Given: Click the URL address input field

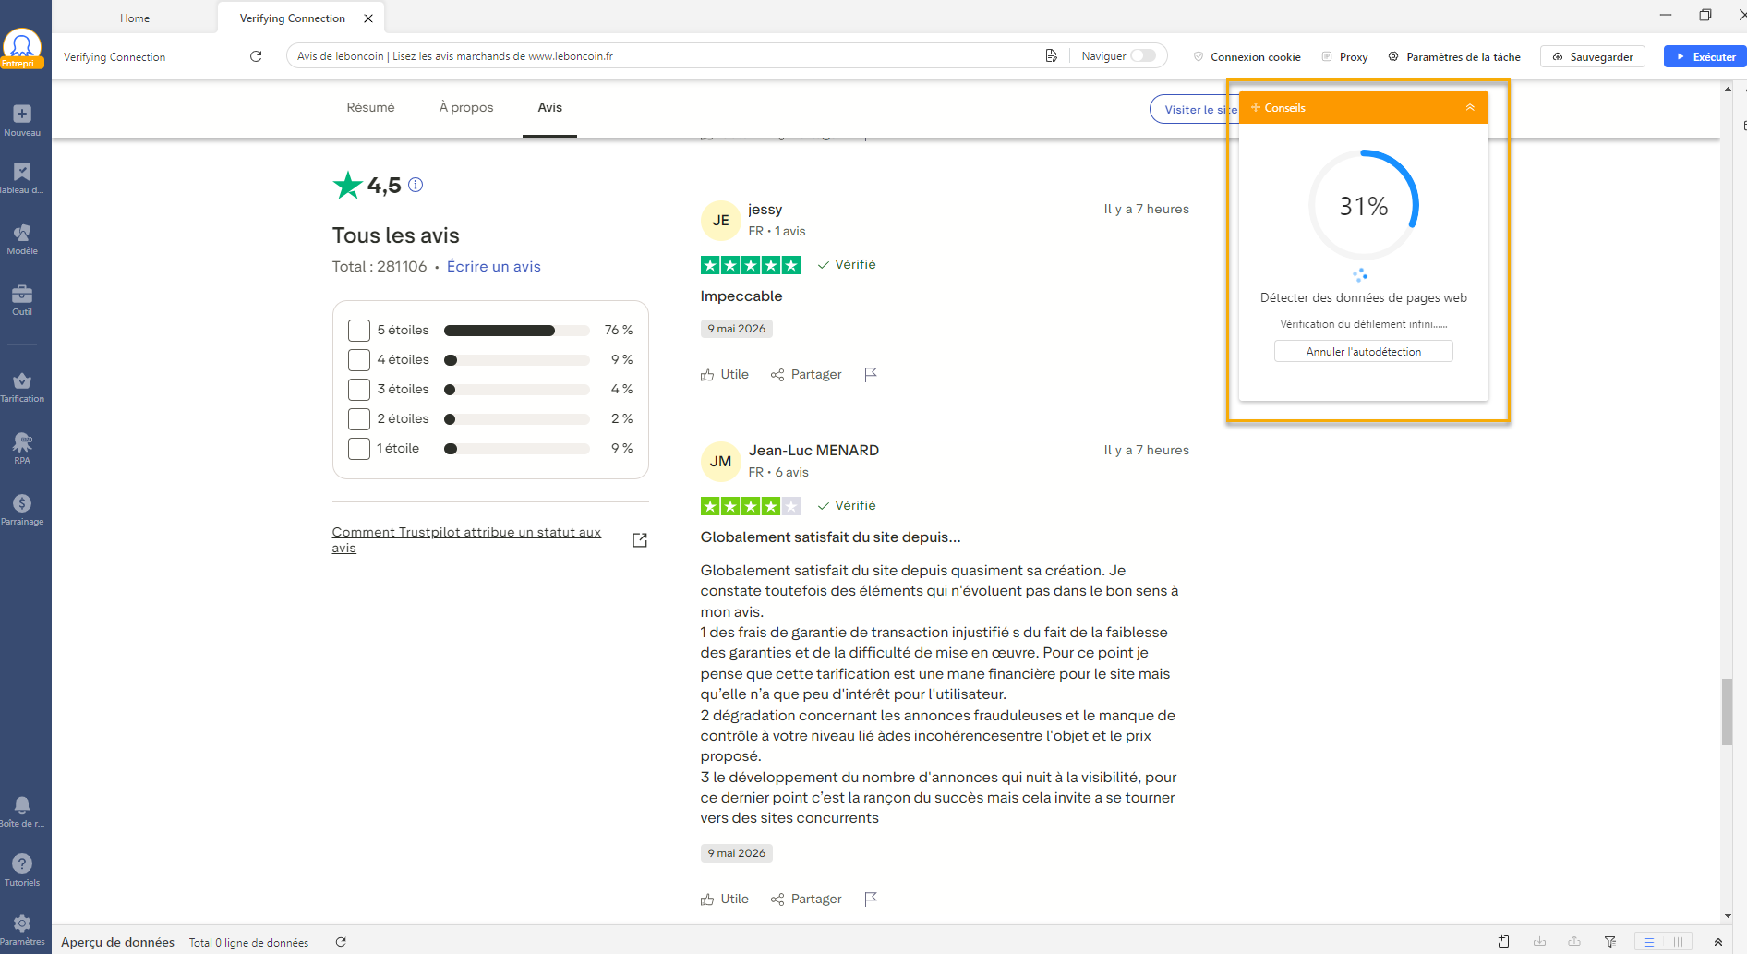Looking at the screenshot, I should click(x=665, y=56).
